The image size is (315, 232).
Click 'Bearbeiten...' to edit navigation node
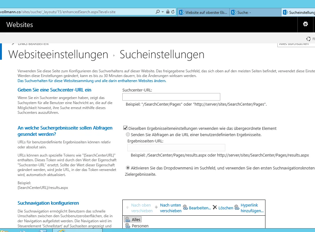click(x=200, y=208)
